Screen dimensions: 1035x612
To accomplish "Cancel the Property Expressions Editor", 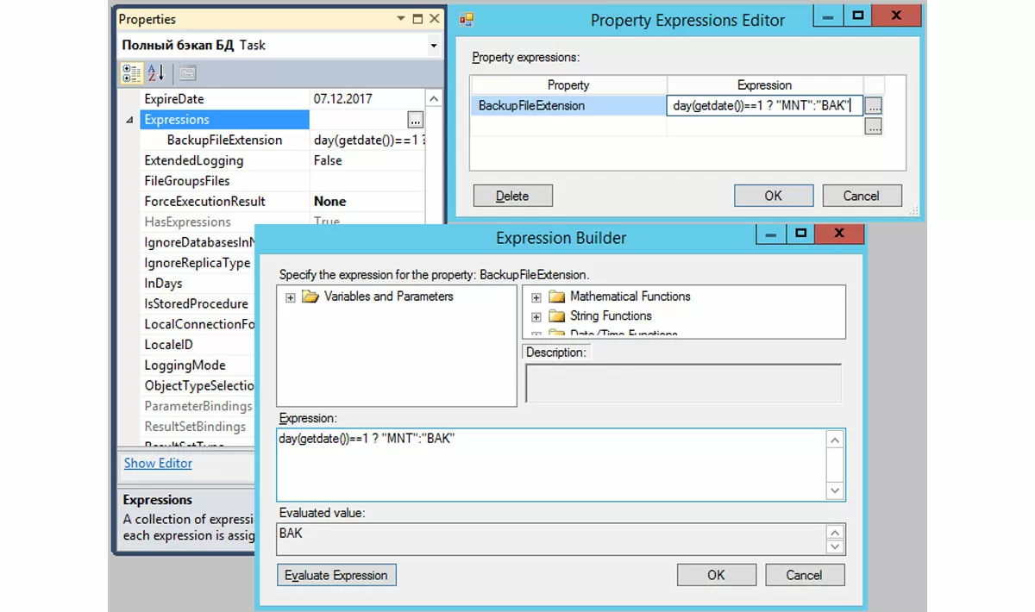I will coord(861,196).
